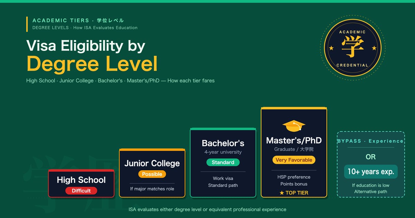Open the High School card
Viewport: 415px width, 218px height.
(81, 183)
